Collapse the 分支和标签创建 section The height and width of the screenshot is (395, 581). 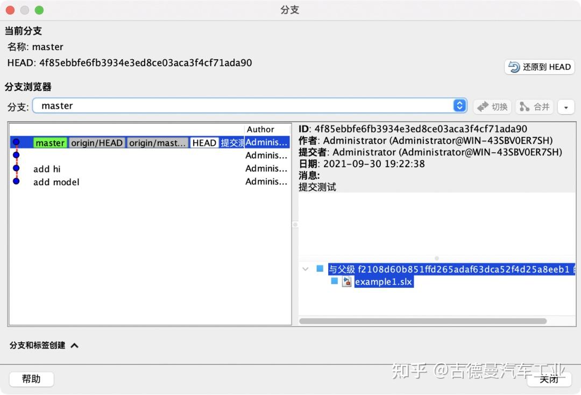coord(75,347)
